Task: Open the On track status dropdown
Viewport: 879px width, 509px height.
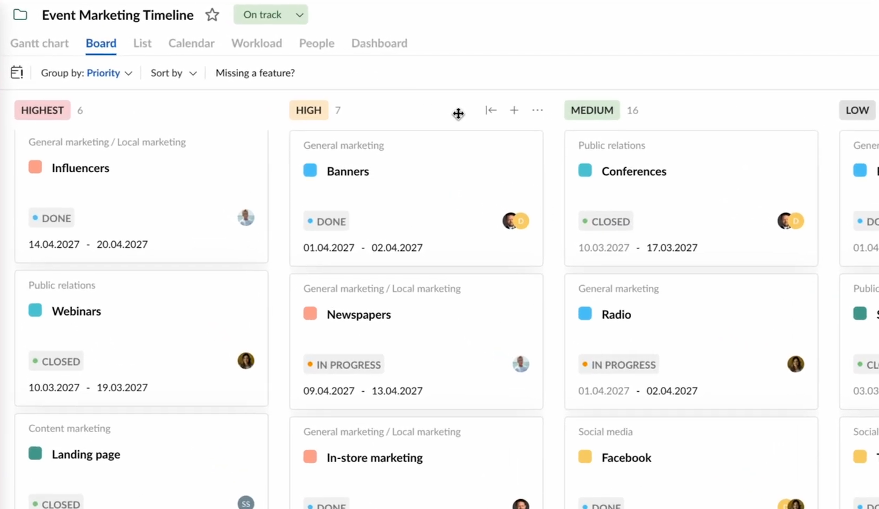Action: coord(270,15)
